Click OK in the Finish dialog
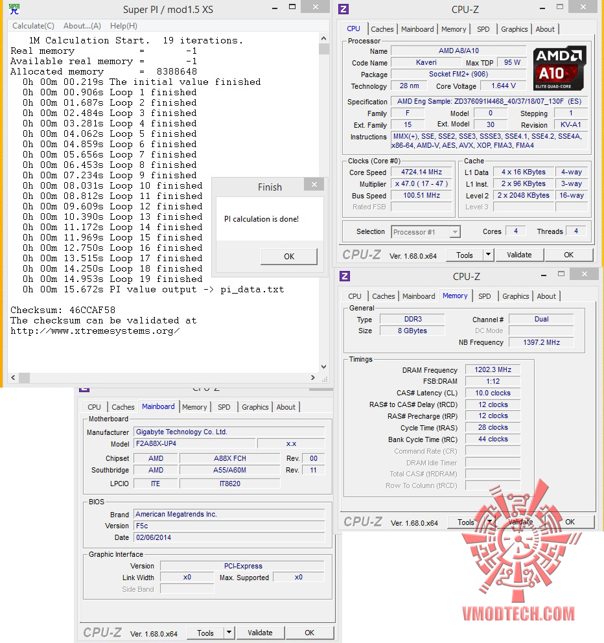 pos(289,256)
